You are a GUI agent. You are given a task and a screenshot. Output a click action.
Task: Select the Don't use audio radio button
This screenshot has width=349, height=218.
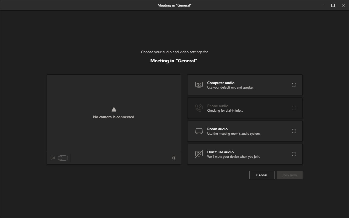[x=294, y=154]
